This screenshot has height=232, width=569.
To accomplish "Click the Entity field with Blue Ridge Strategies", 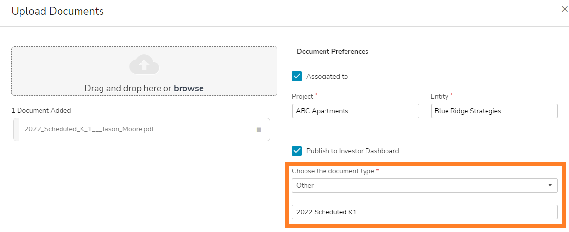I will point(494,111).
